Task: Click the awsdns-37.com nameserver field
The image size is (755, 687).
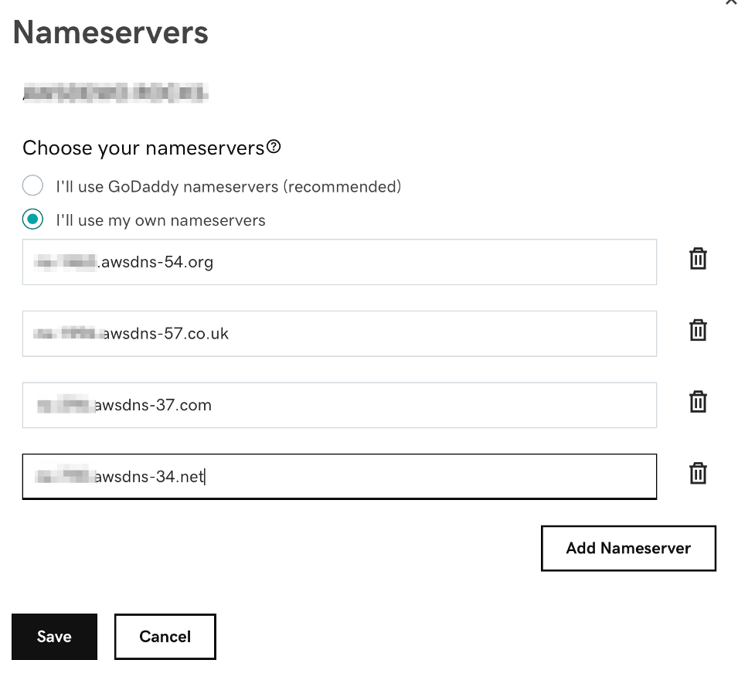Action: coord(340,405)
